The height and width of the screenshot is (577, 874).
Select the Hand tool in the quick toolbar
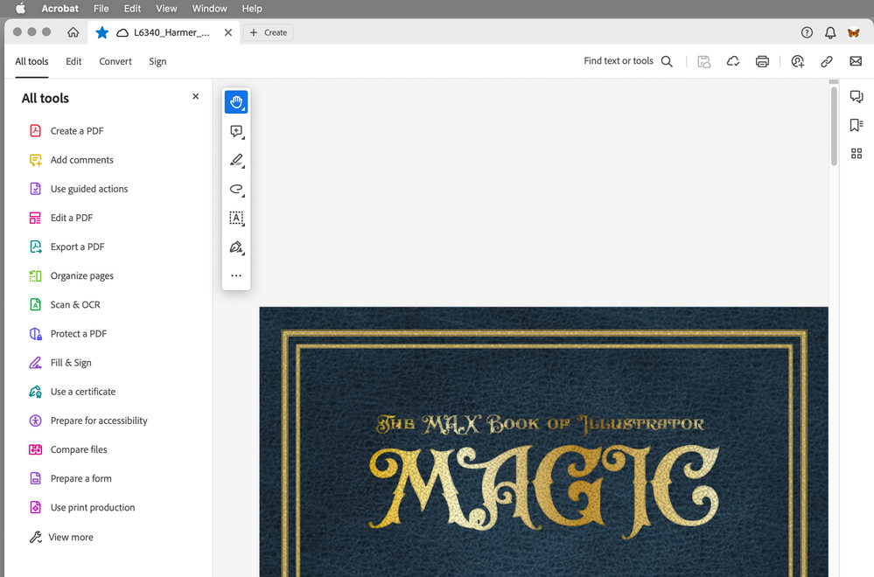236,102
